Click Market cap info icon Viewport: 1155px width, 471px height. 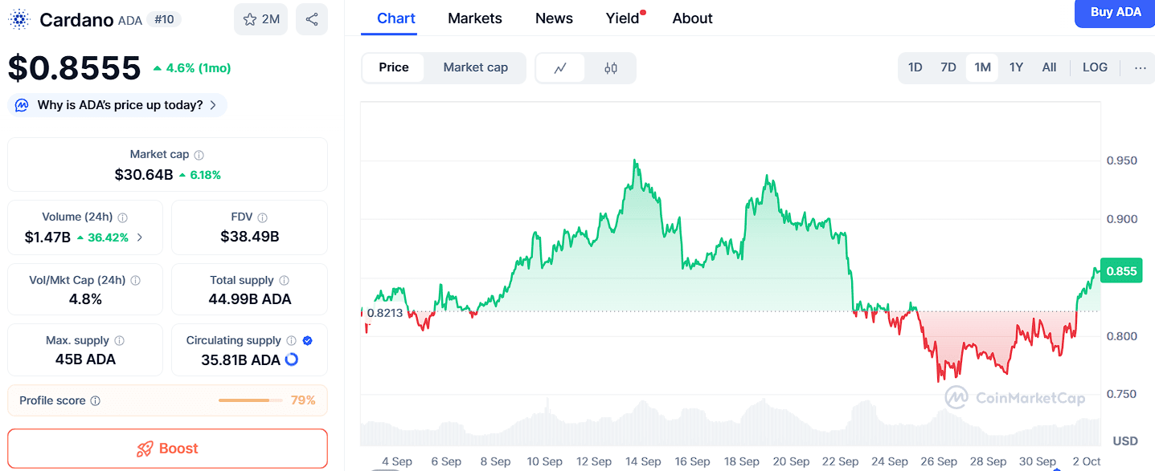click(199, 155)
